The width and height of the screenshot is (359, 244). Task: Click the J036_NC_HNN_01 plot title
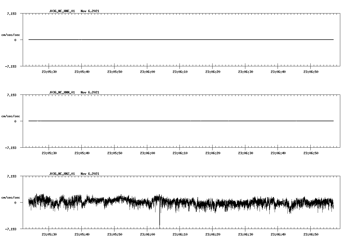click(x=62, y=92)
